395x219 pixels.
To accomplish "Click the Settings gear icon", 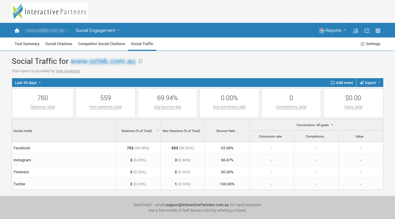I will [362, 44].
